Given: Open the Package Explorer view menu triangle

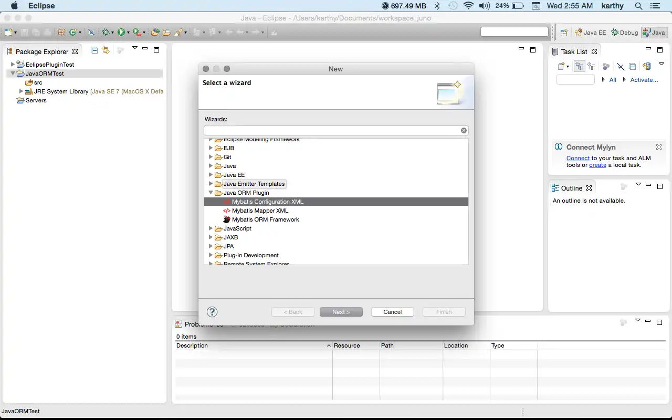Looking at the screenshot, I should pyautogui.click(x=134, y=48).
